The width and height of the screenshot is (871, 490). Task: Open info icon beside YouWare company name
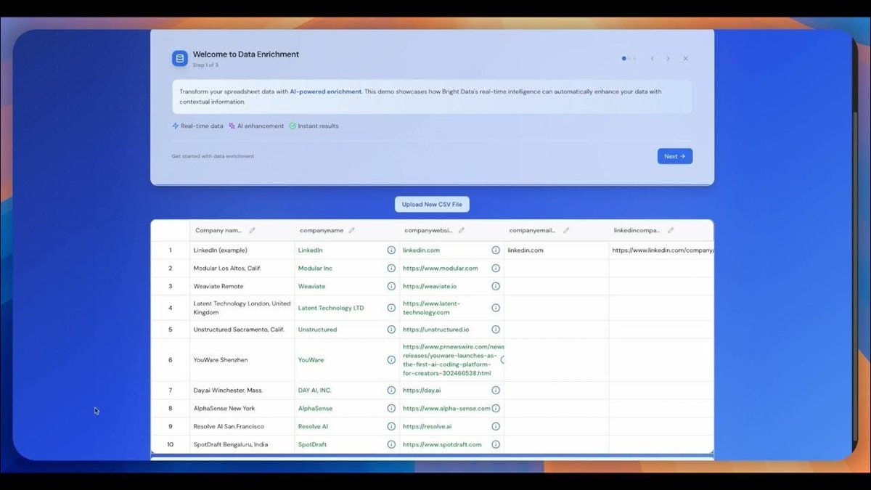tap(391, 359)
